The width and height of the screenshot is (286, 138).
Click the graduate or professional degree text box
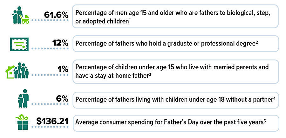point(175,44)
